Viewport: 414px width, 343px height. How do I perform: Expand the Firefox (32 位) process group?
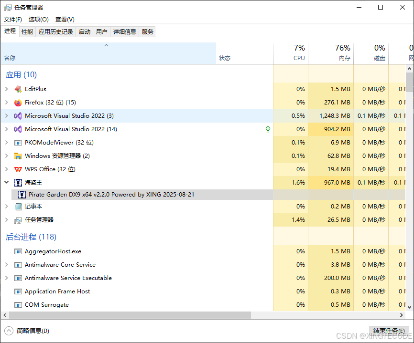[x=7, y=103]
